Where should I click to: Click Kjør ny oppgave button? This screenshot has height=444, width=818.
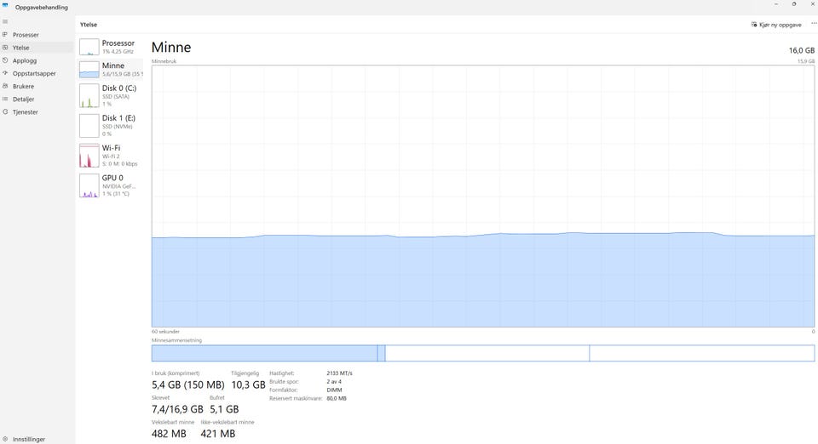pos(776,25)
